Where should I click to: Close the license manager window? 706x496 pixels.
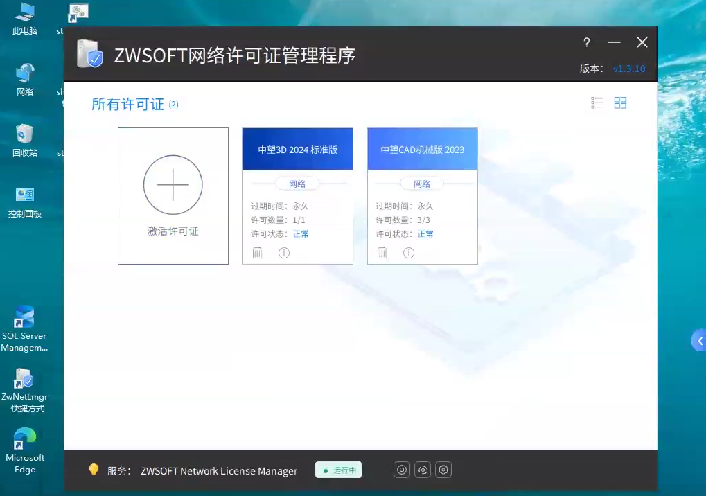coord(642,42)
